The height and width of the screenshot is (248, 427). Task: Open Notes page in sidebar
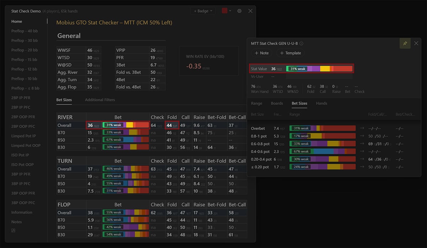[x=16, y=222]
